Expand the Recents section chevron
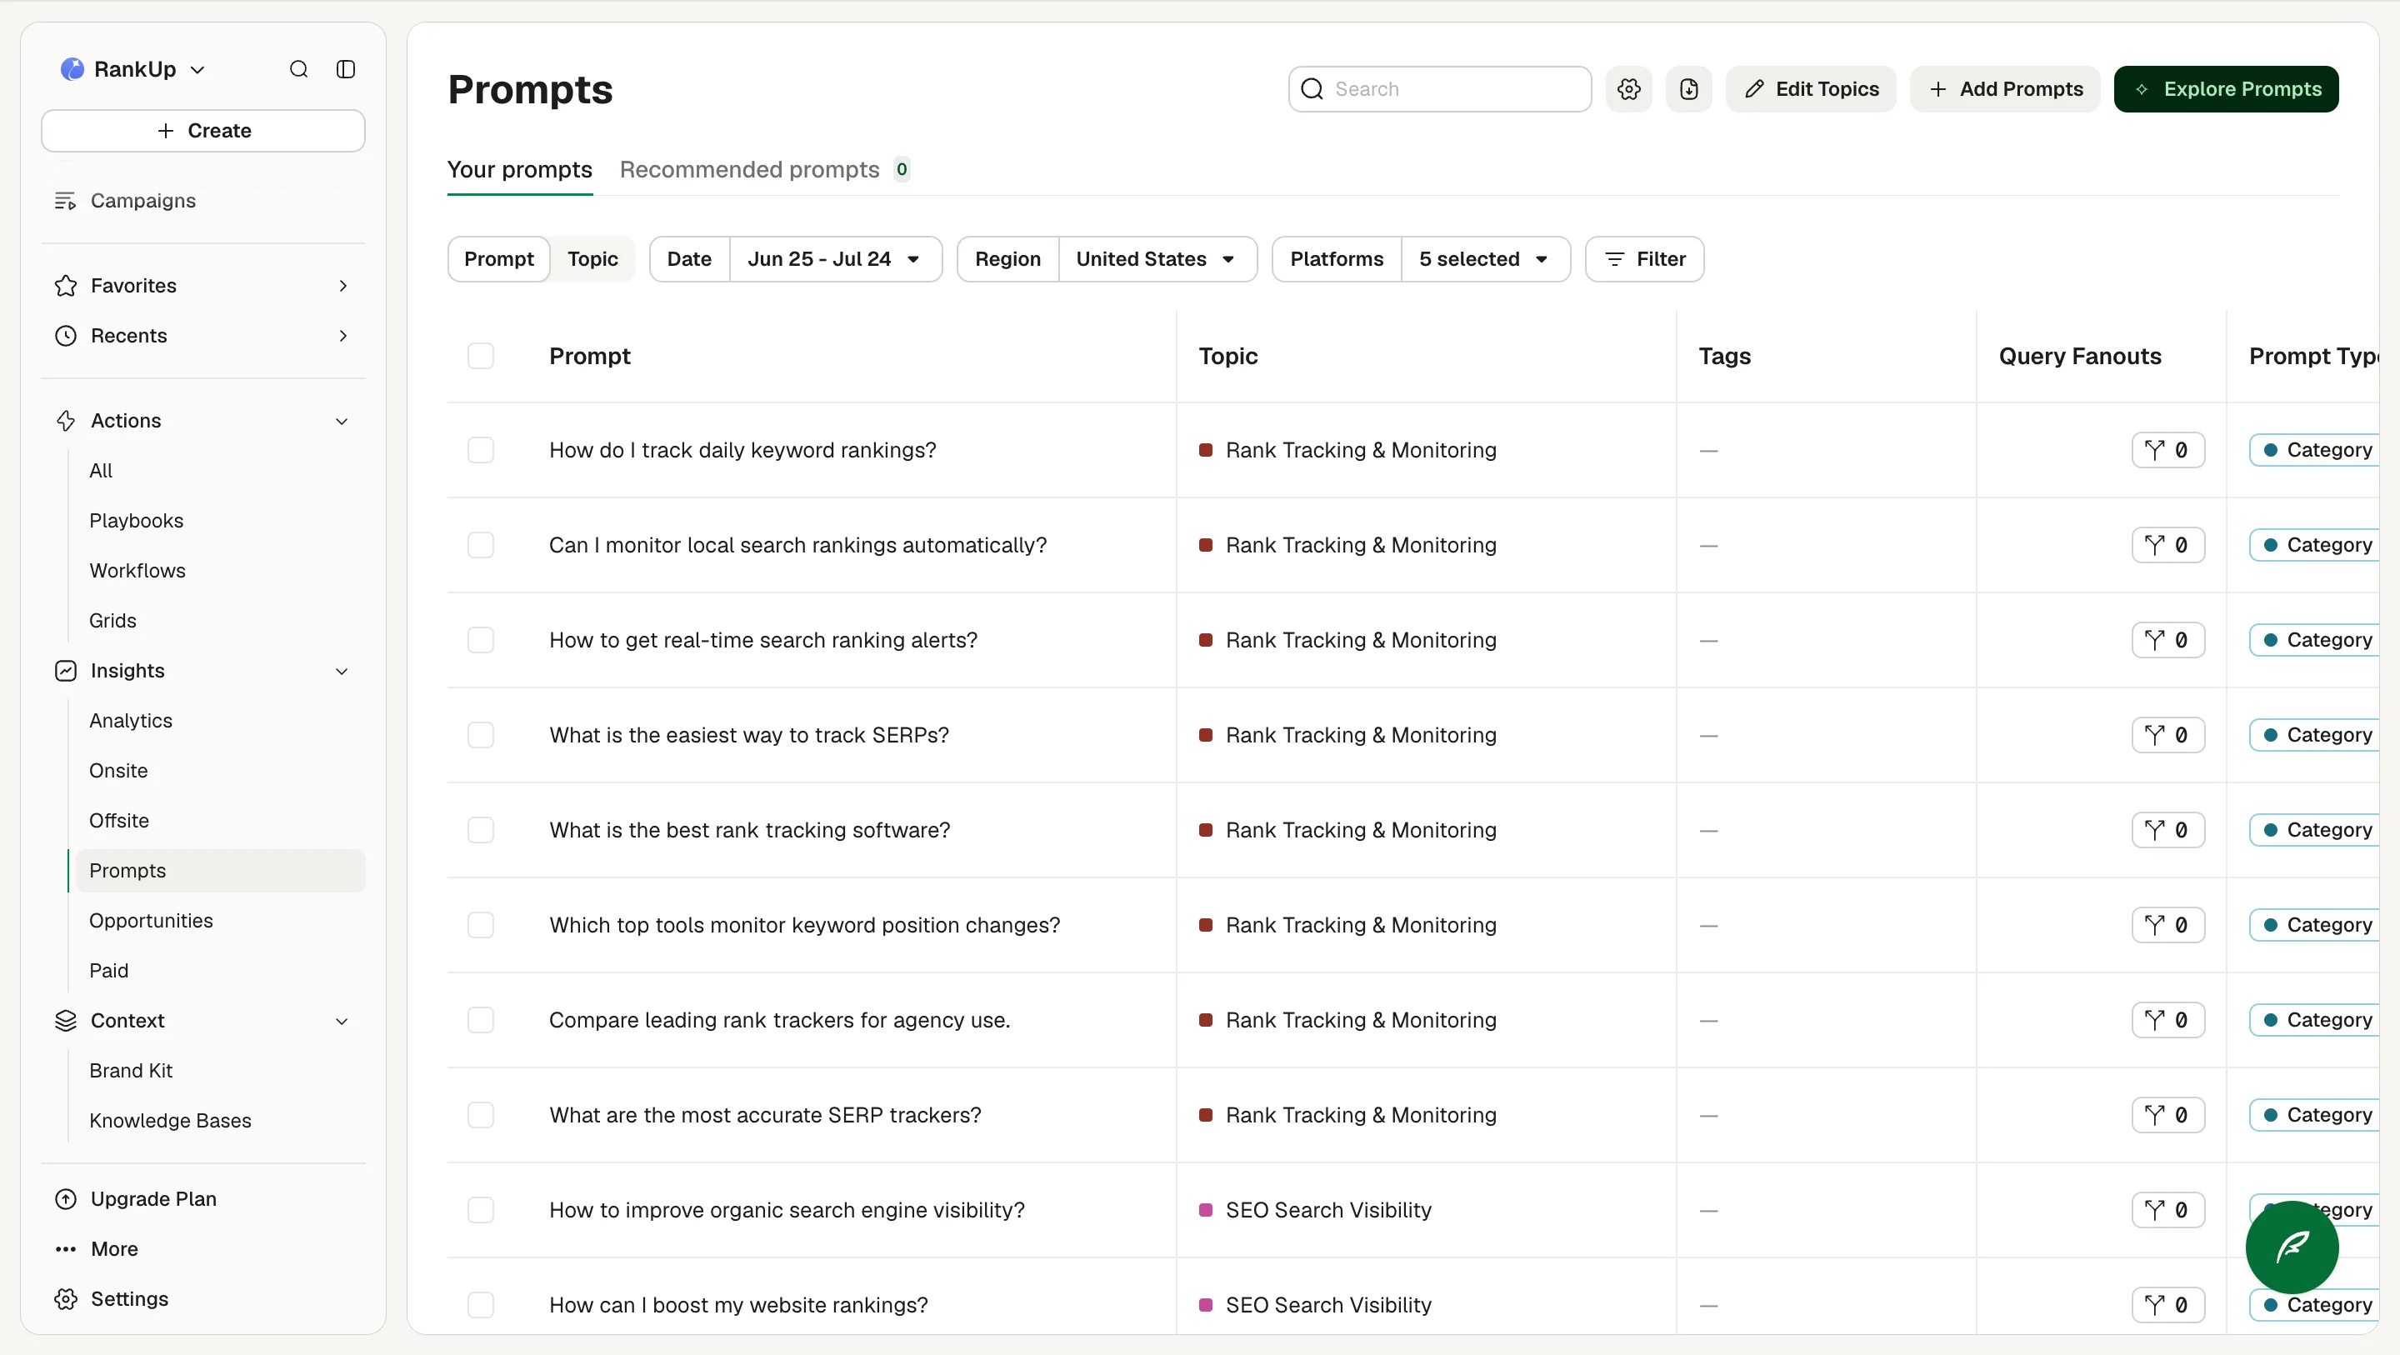The width and height of the screenshot is (2400, 1355). (342, 336)
